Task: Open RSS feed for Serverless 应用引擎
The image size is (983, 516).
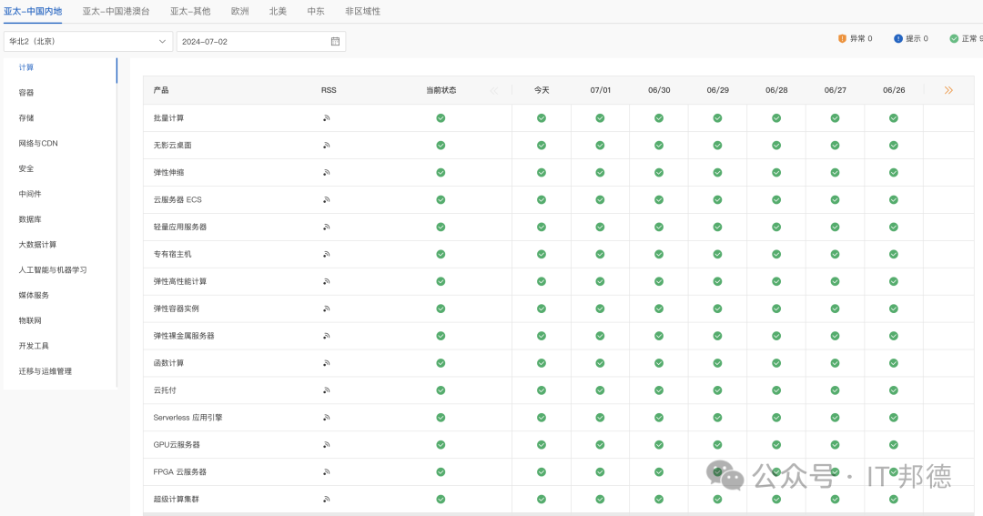Action: tap(326, 418)
